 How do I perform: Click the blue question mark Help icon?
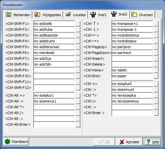(x=148, y=142)
